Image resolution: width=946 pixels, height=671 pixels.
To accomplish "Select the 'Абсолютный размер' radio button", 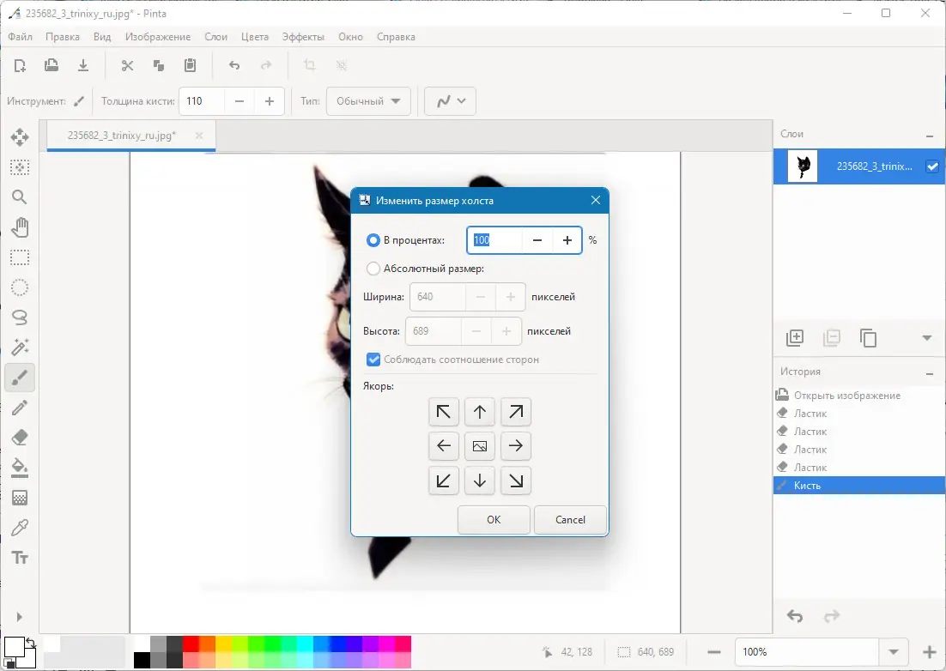I will 373,269.
